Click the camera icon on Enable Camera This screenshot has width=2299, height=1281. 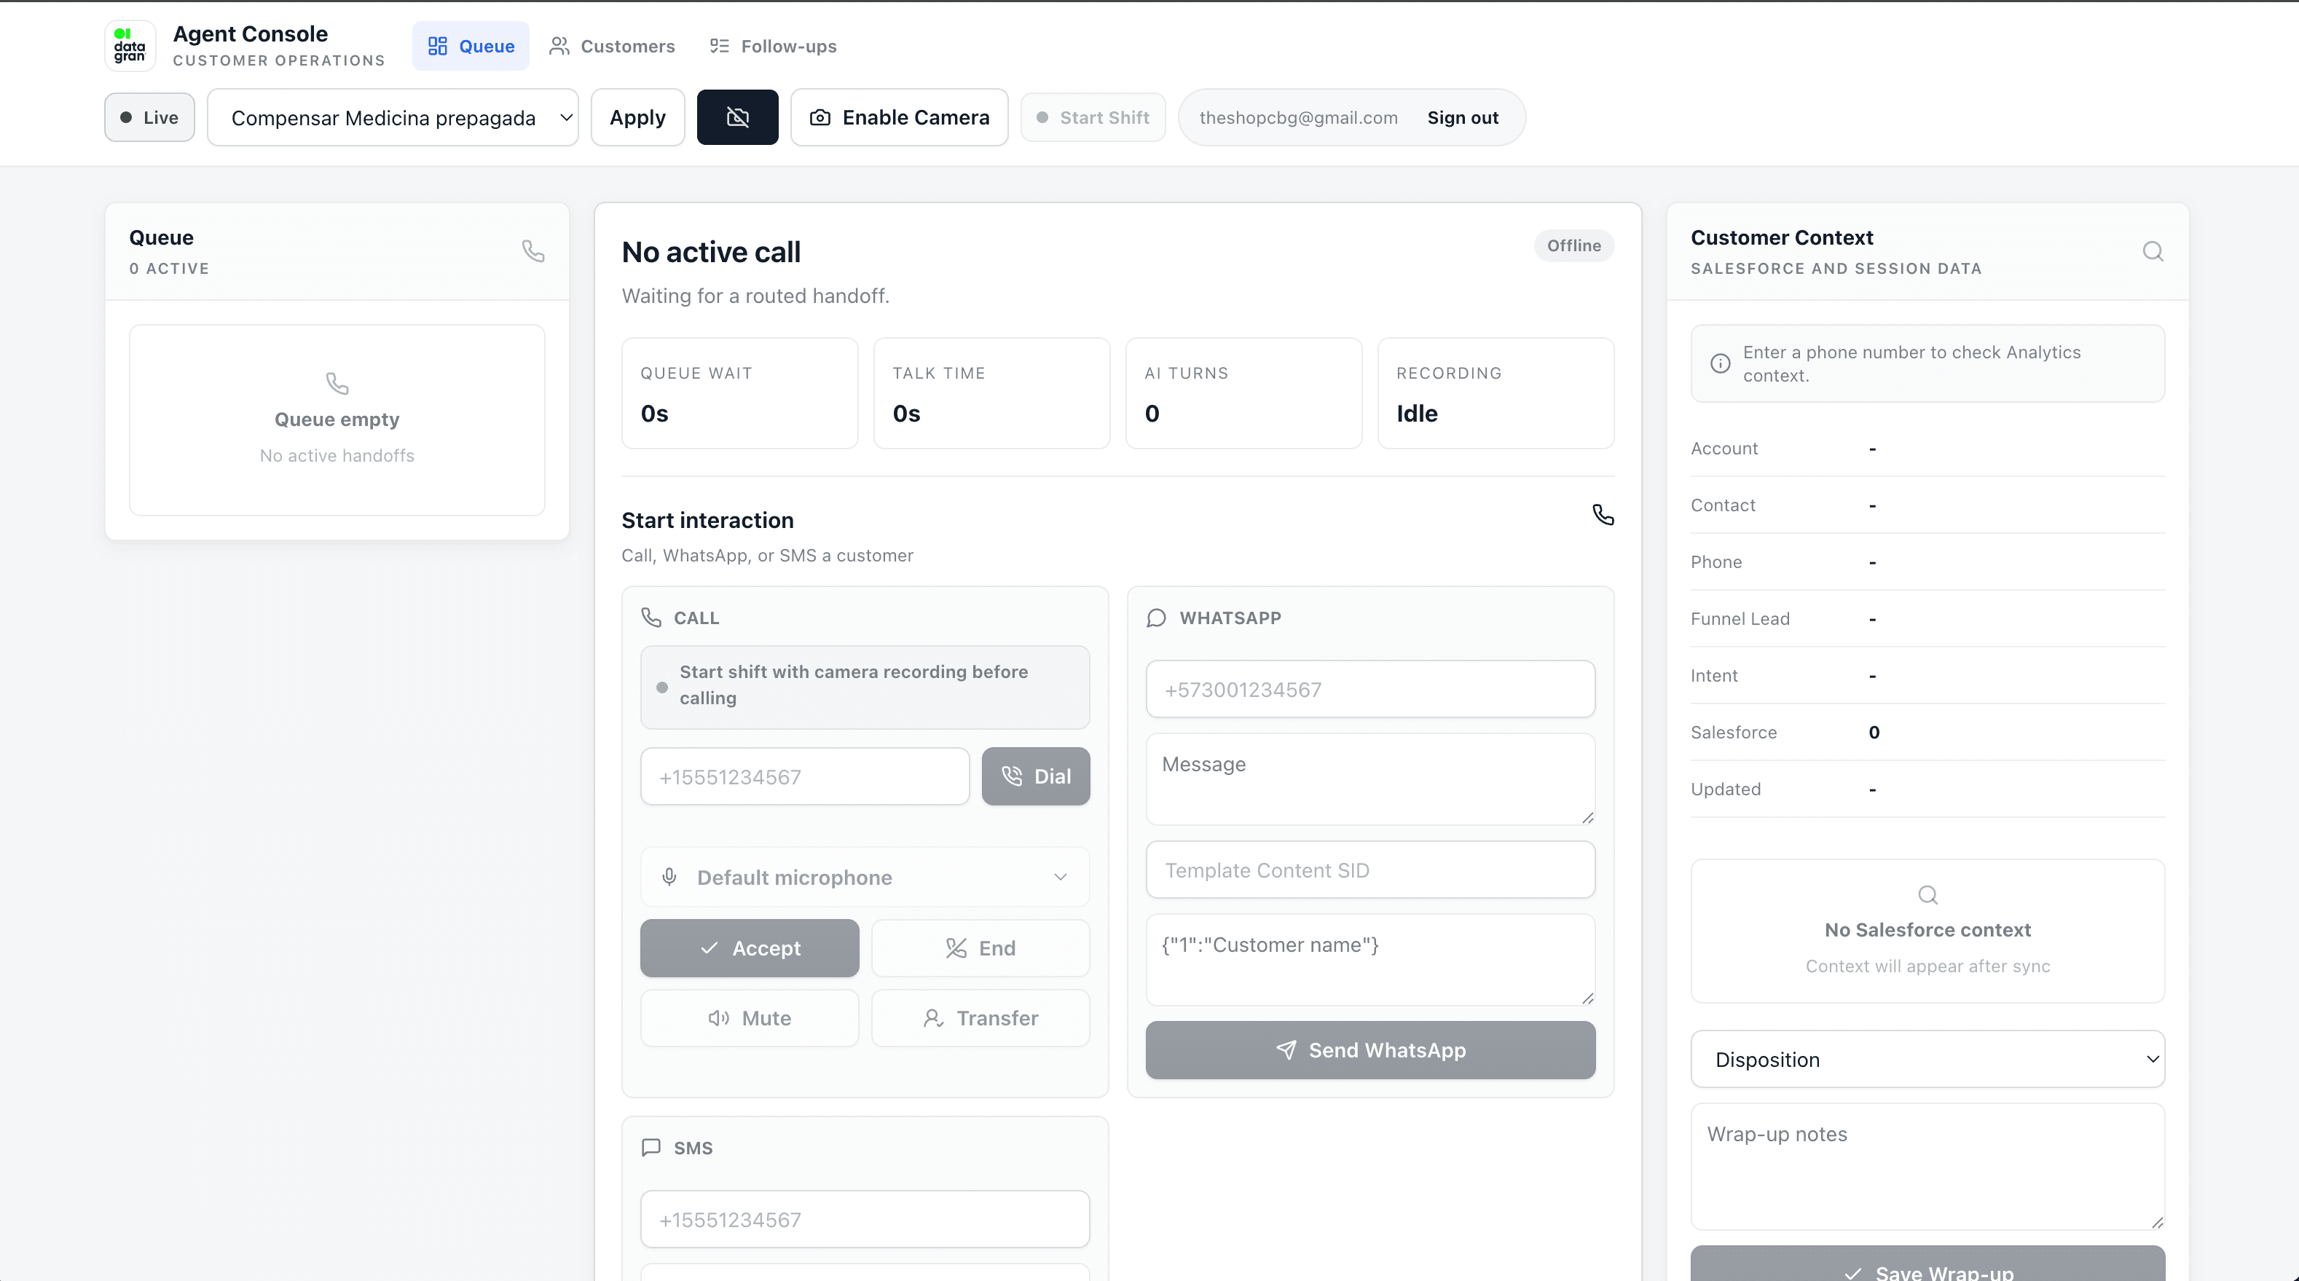coord(820,117)
